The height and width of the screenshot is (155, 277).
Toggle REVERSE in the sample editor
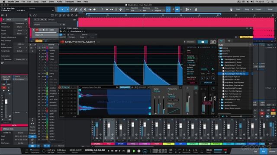point(142,87)
